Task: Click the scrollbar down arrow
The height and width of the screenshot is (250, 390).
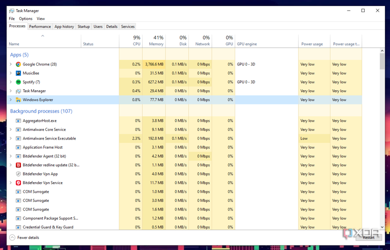Action: tap(382, 227)
